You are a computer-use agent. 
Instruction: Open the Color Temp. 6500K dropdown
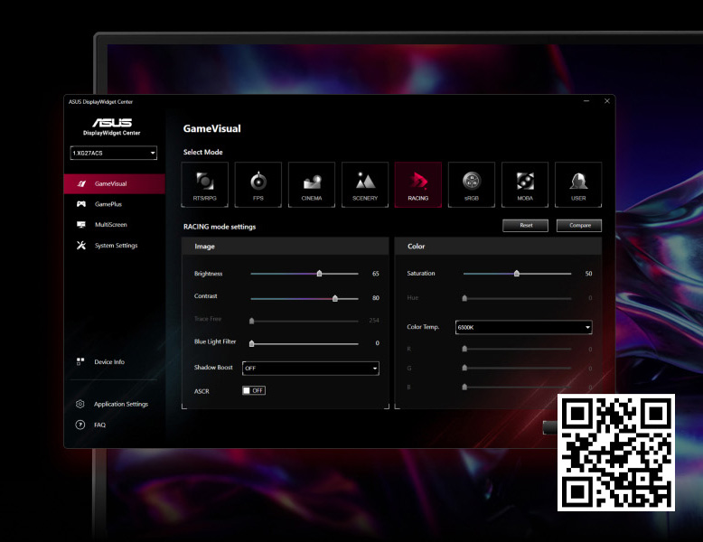(524, 327)
